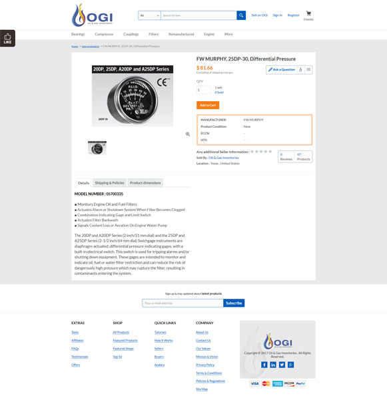Open the list menu icon beside the flame

click(x=308, y=69)
